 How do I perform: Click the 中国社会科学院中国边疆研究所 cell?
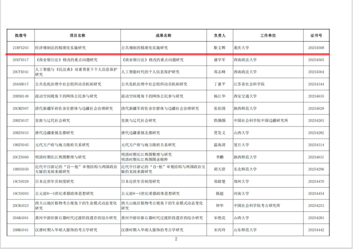[261, 121]
